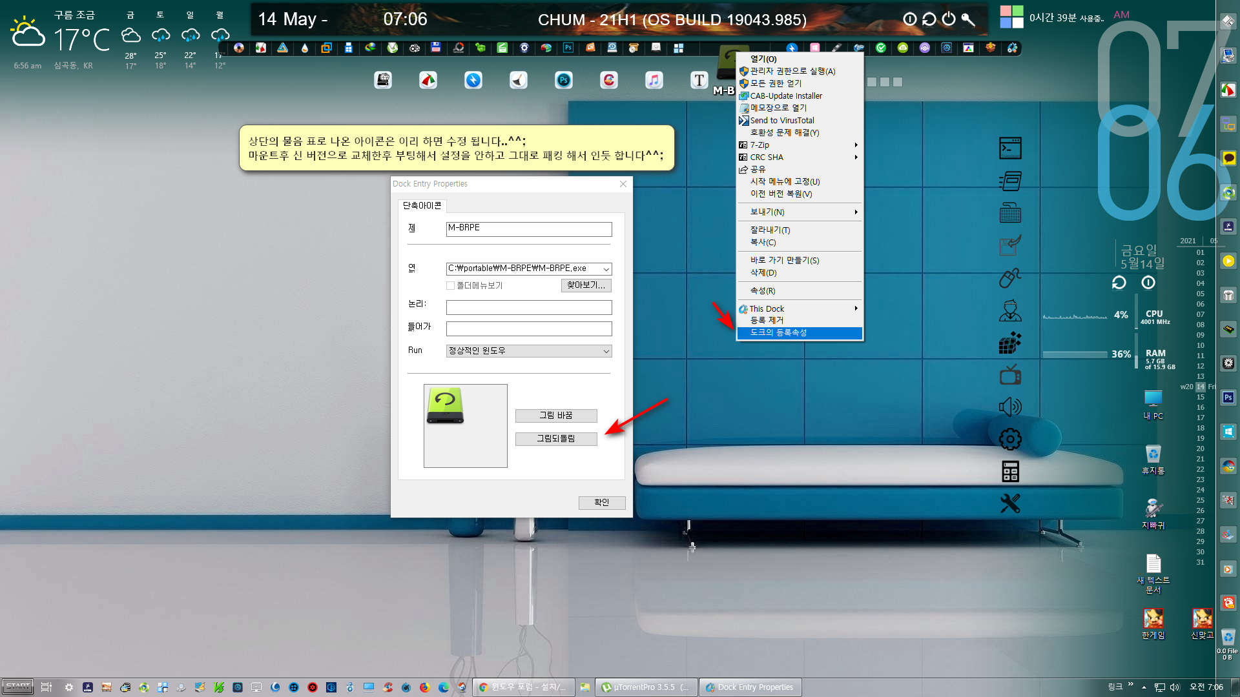Click the wrench icon in the top banner

pos(967,19)
